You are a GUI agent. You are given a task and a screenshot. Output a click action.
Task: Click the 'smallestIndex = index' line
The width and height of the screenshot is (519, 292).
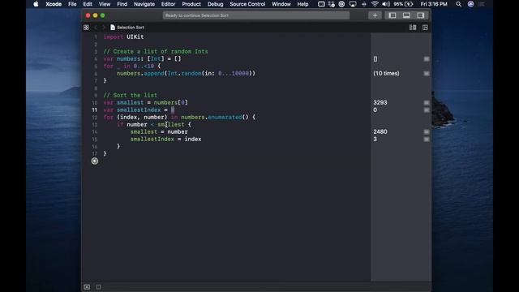pos(165,139)
